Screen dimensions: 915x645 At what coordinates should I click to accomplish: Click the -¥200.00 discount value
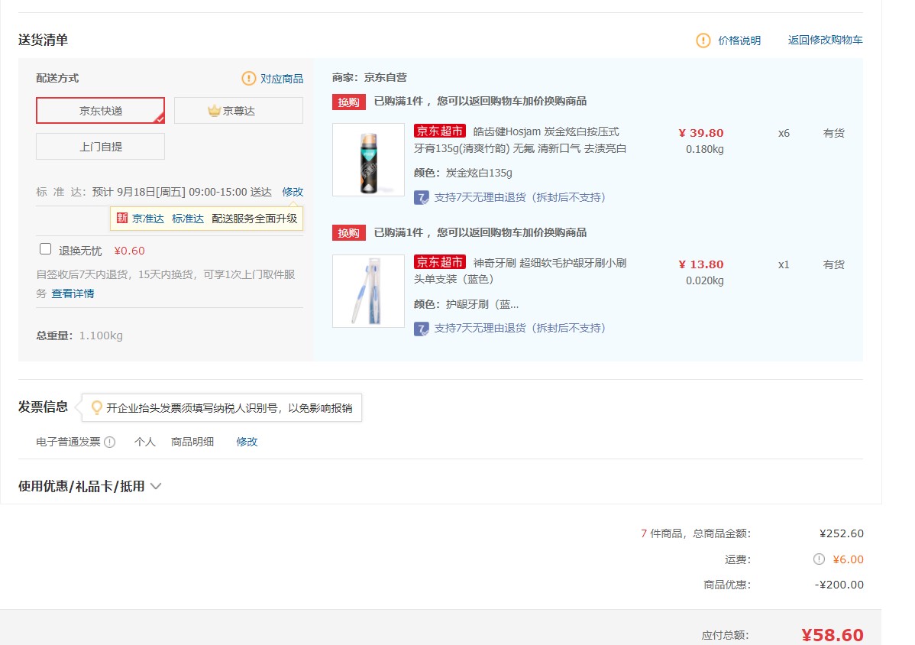[839, 585]
